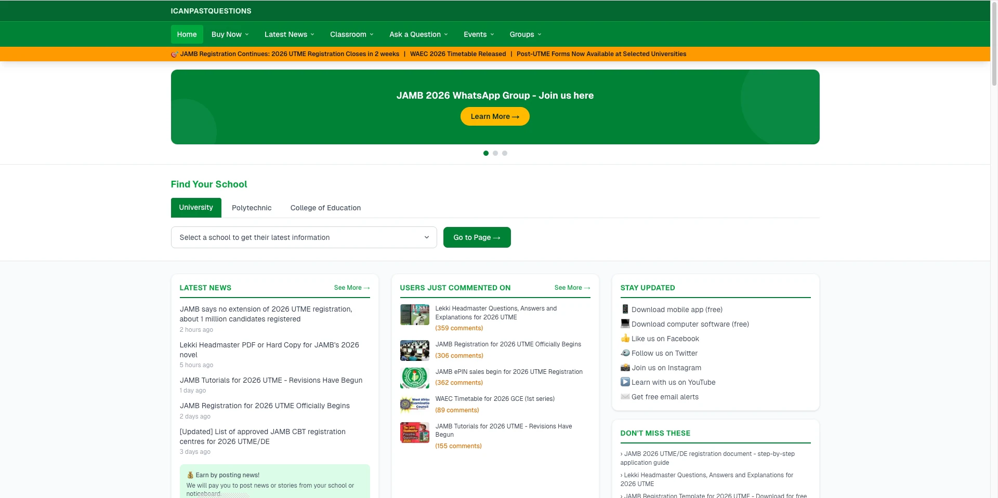Open Learn with us on YouTube link

click(673, 382)
